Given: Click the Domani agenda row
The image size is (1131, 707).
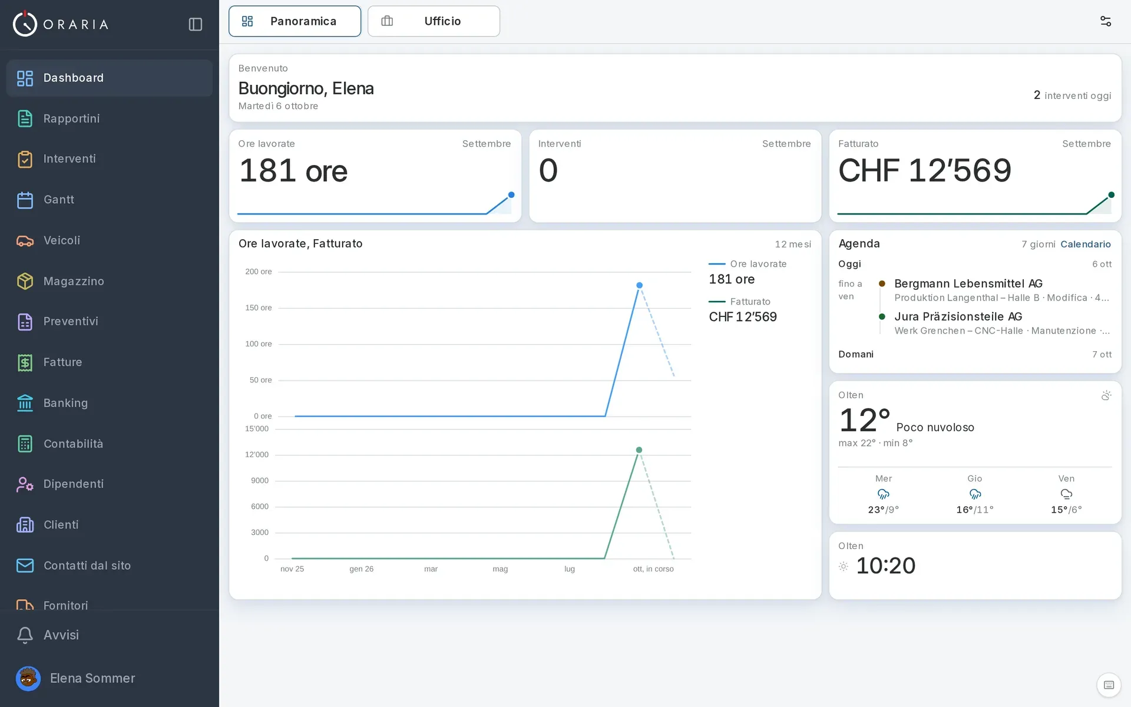Looking at the screenshot, I should [975, 354].
